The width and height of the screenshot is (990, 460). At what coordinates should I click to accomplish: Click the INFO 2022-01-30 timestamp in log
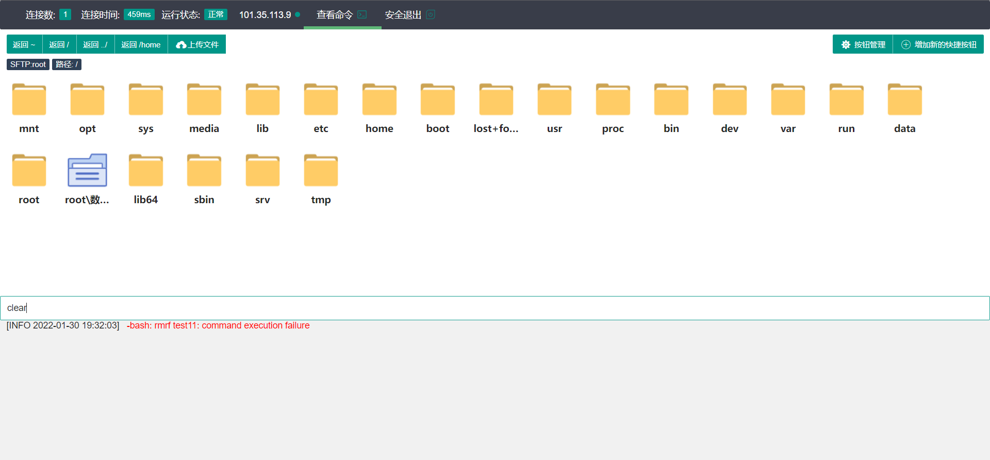pos(63,325)
